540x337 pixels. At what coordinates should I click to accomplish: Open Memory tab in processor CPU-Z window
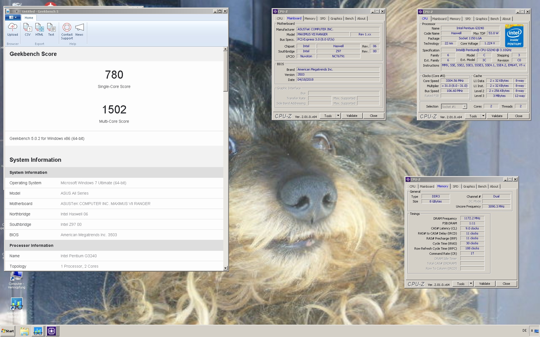455,19
